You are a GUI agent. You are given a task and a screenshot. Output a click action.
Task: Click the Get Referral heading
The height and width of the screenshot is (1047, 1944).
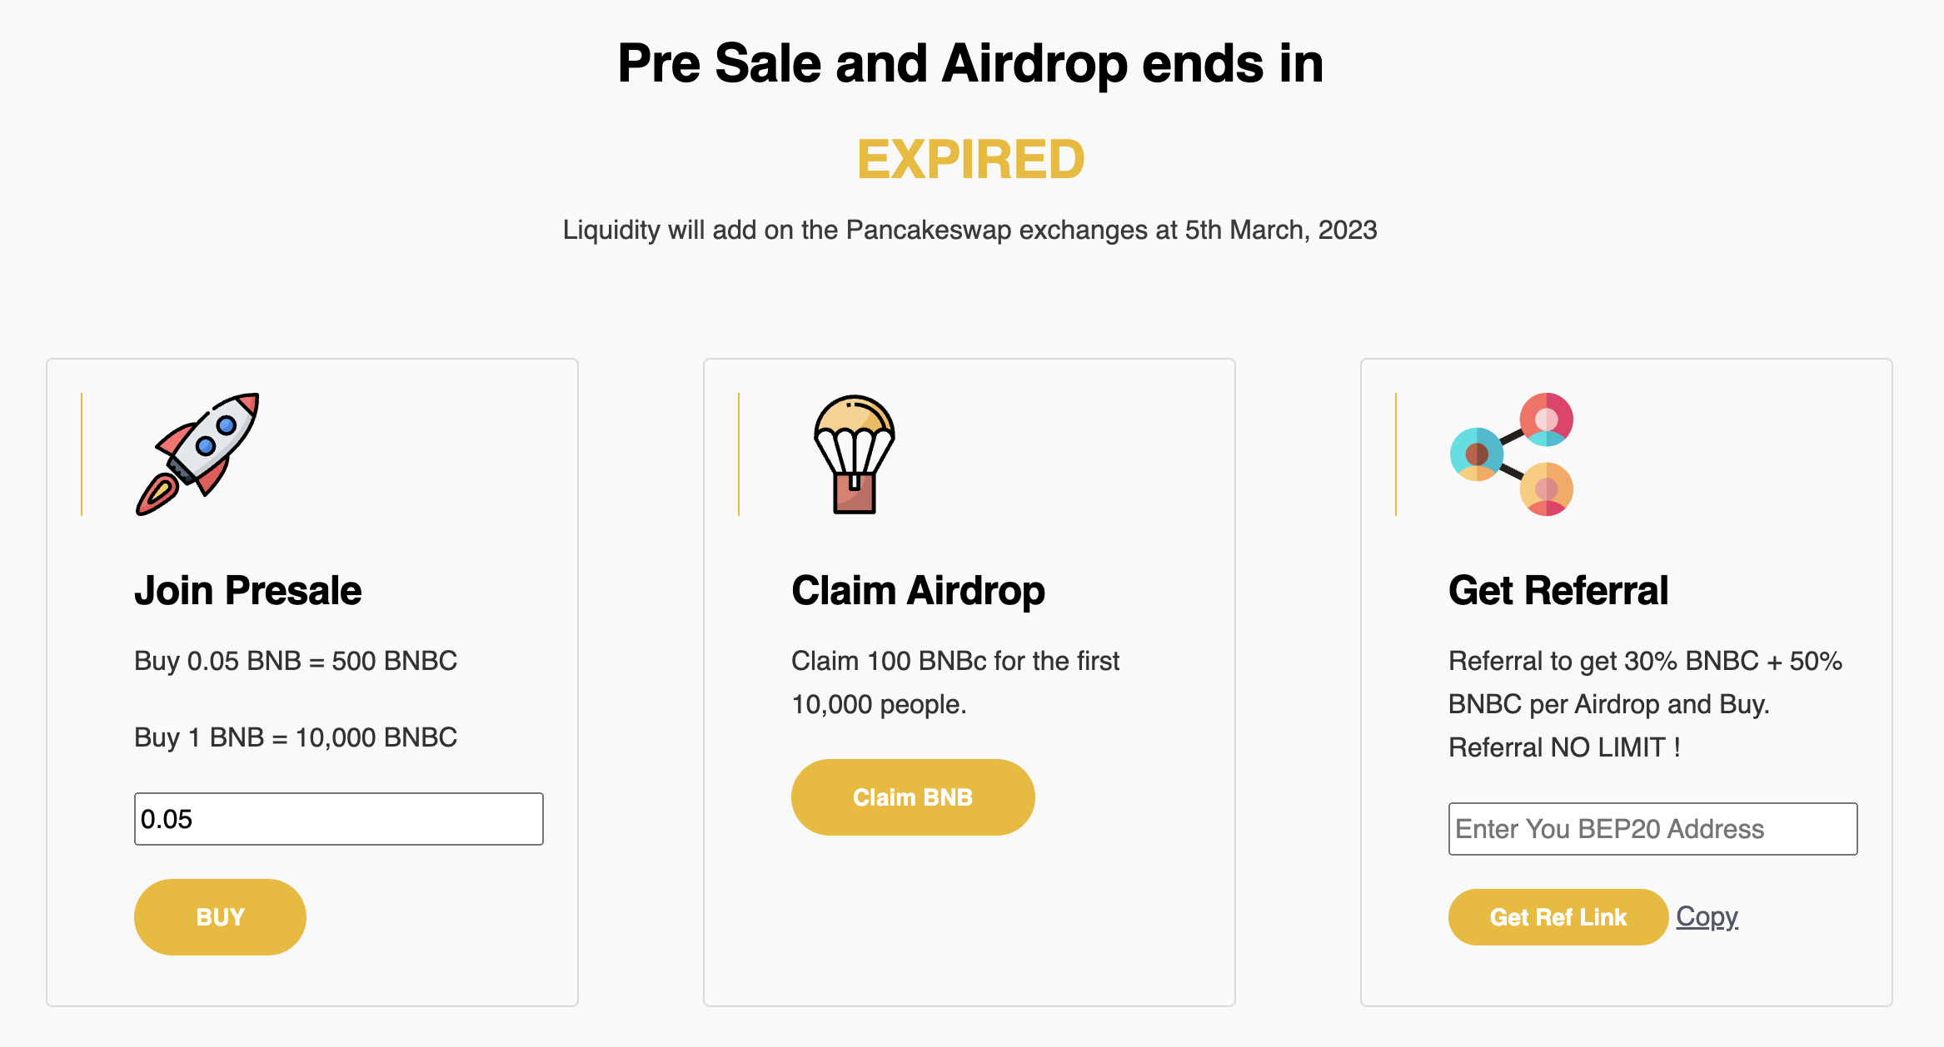tap(1558, 590)
